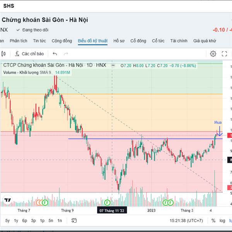Screen dimensions: 232x232
Task: Redo the chart action
Action: (x=66, y=54)
